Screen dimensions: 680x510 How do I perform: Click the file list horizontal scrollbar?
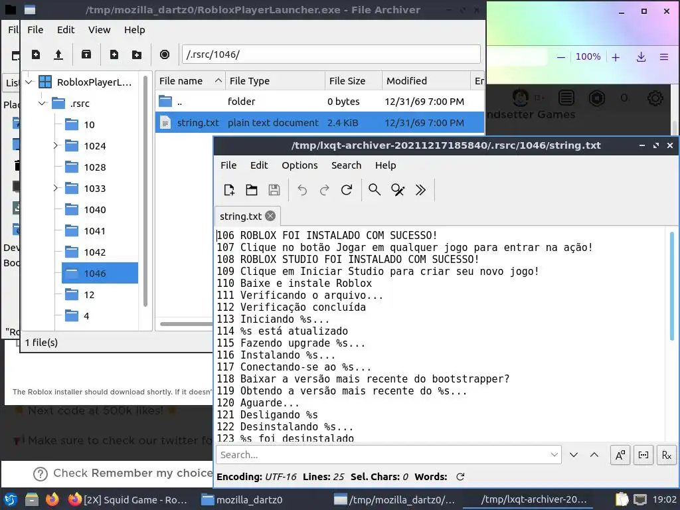click(x=187, y=323)
